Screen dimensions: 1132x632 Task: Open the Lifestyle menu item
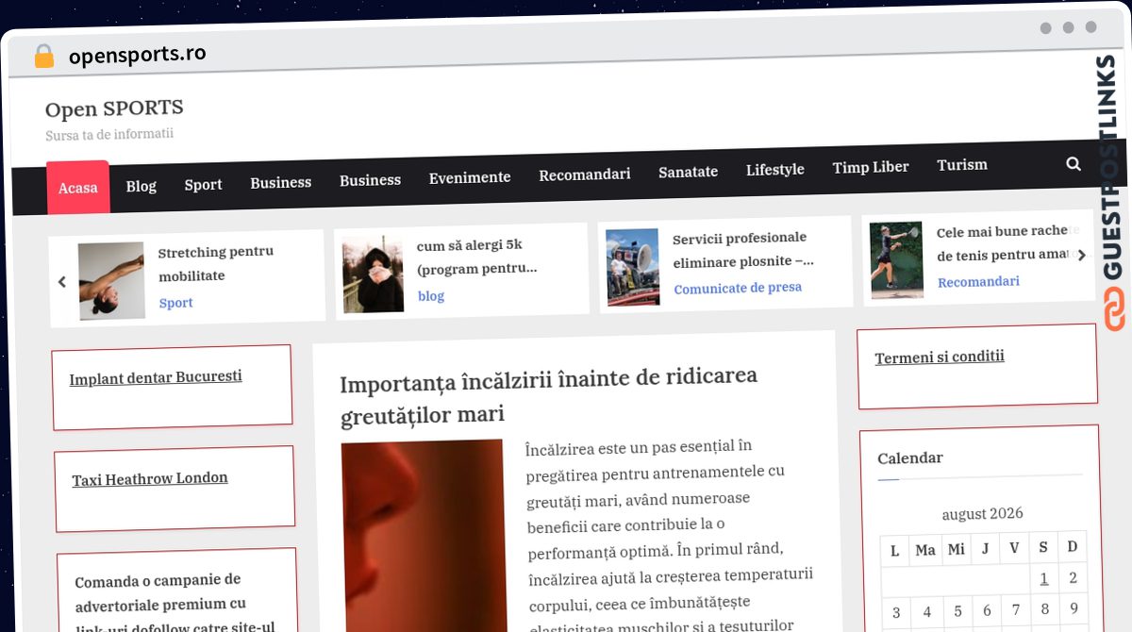click(775, 169)
